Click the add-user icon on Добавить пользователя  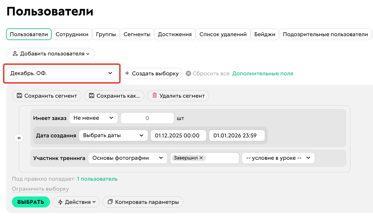click(15, 53)
